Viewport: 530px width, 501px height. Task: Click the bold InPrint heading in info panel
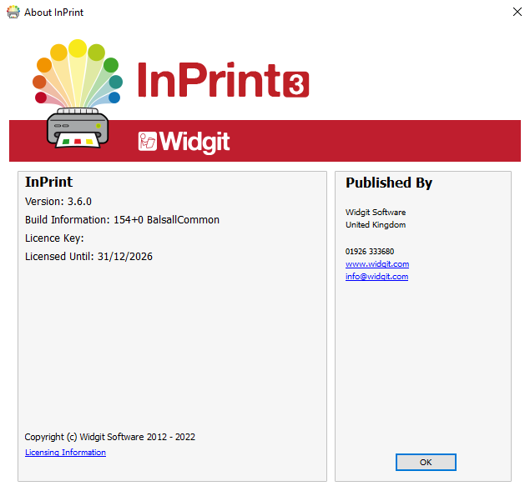tap(48, 182)
